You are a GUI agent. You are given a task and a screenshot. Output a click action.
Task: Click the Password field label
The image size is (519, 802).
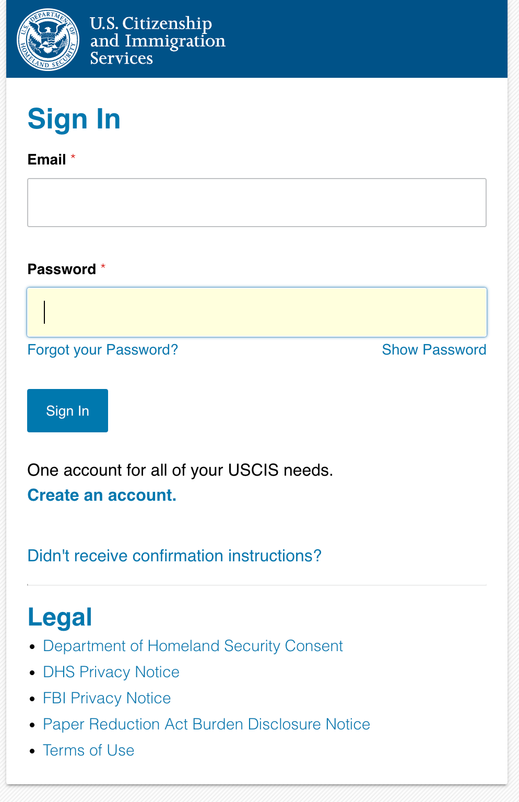[62, 269]
